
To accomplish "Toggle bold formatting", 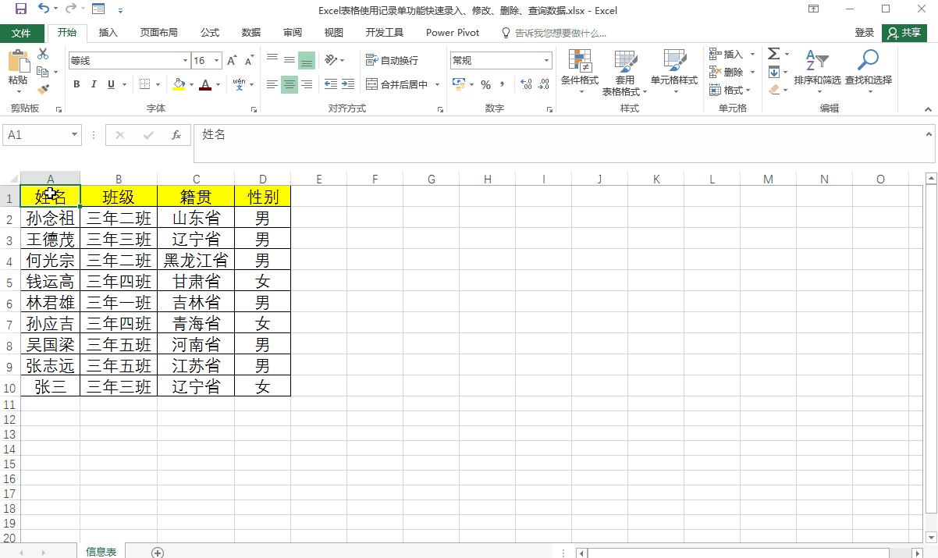I will coord(76,84).
